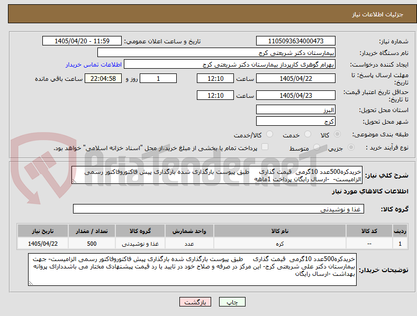
Task: Click the need number field 1105093634000473
Action: tap(296, 41)
